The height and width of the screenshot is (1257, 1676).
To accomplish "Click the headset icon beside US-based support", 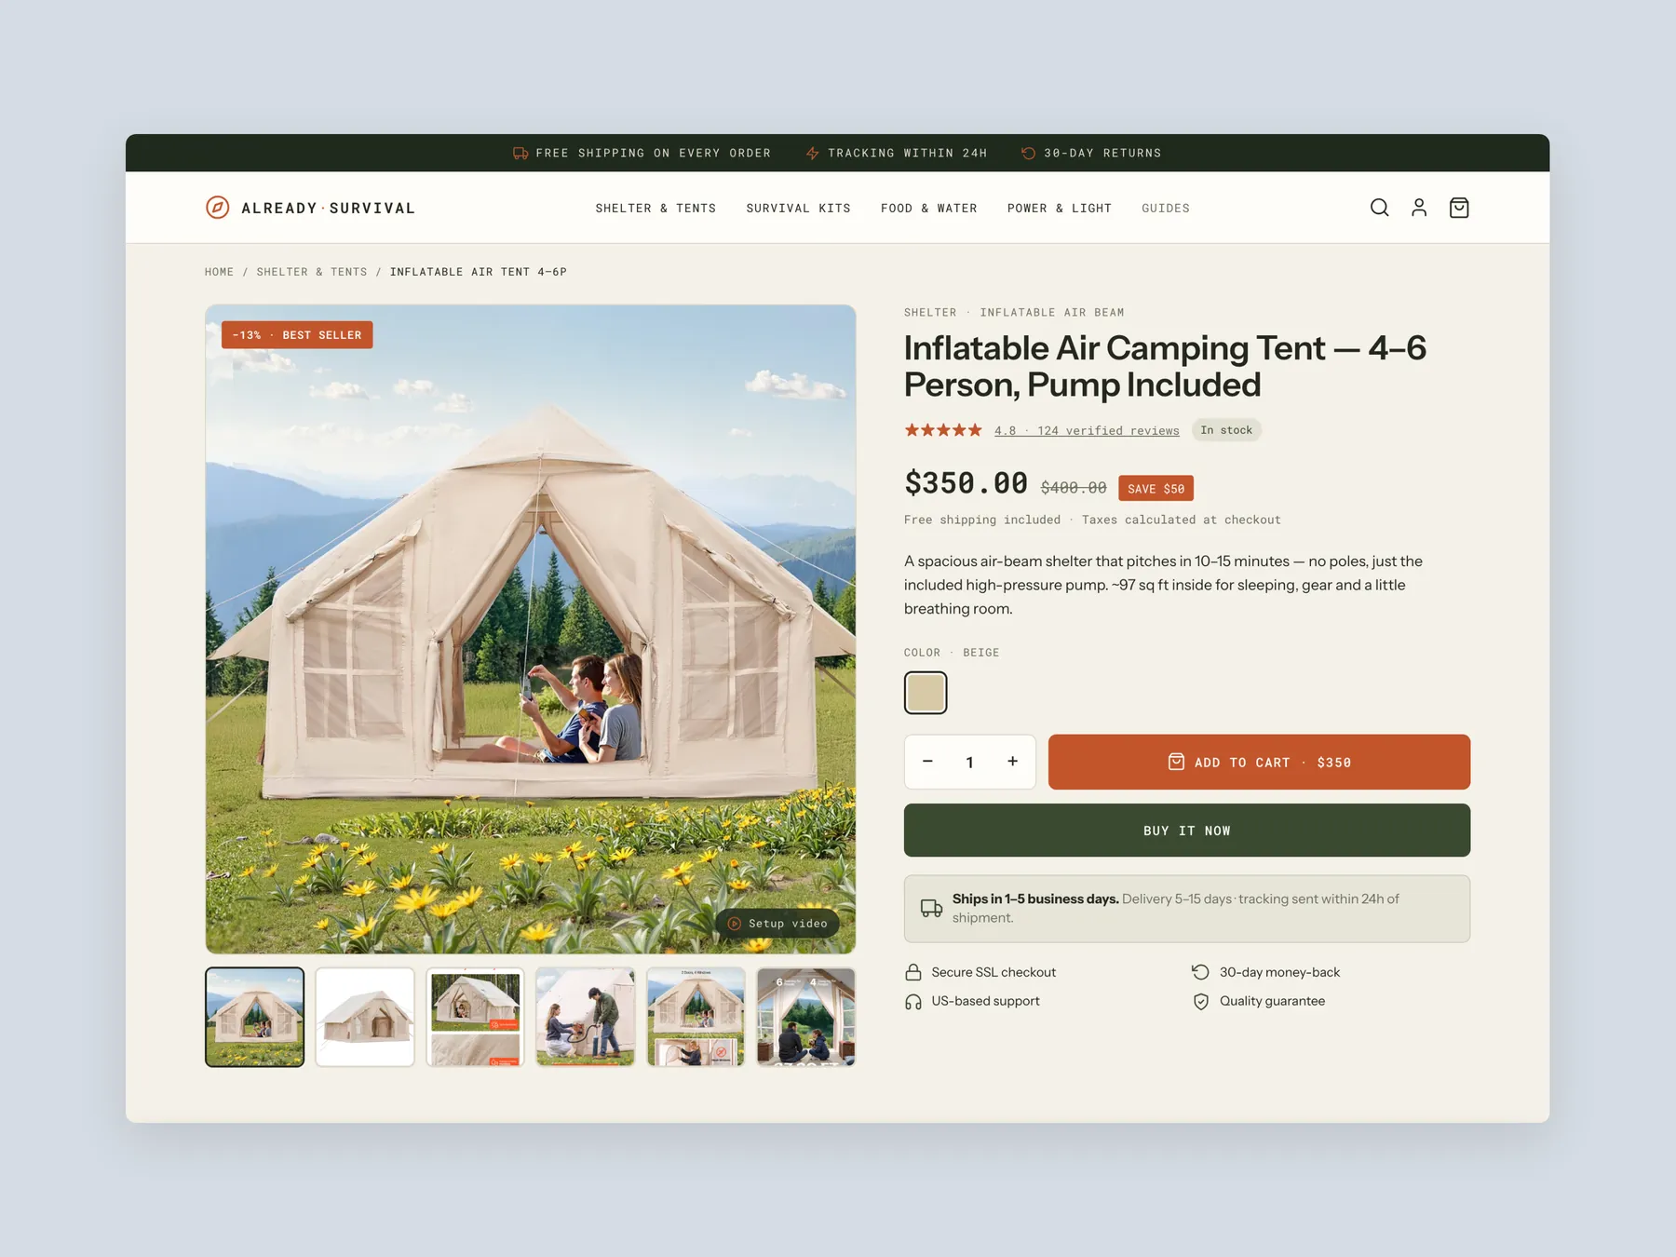I will pos(913,1001).
